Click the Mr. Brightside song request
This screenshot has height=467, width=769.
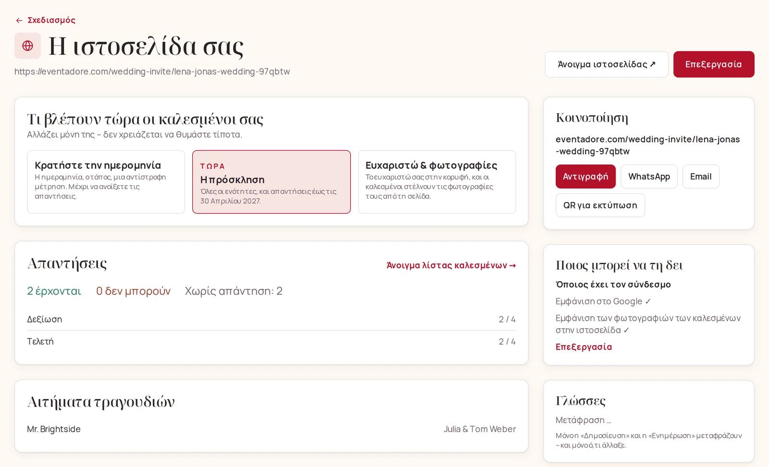tap(54, 429)
